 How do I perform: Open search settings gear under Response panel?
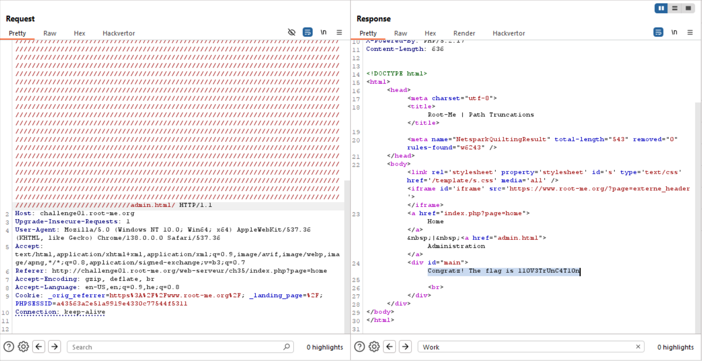coord(374,347)
